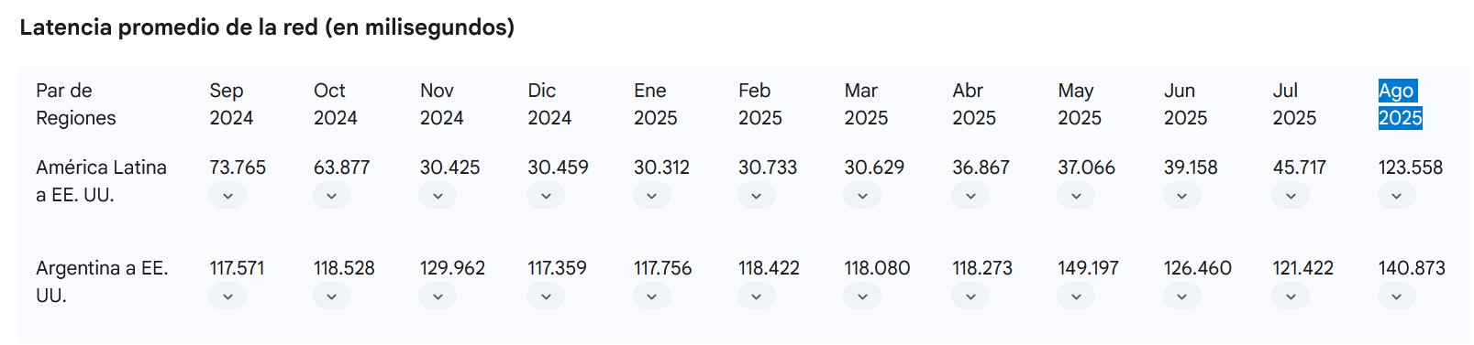The width and height of the screenshot is (1474, 345).
Task: Expand chevron under América Latina 73.765 value
Action: pos(227,196)
